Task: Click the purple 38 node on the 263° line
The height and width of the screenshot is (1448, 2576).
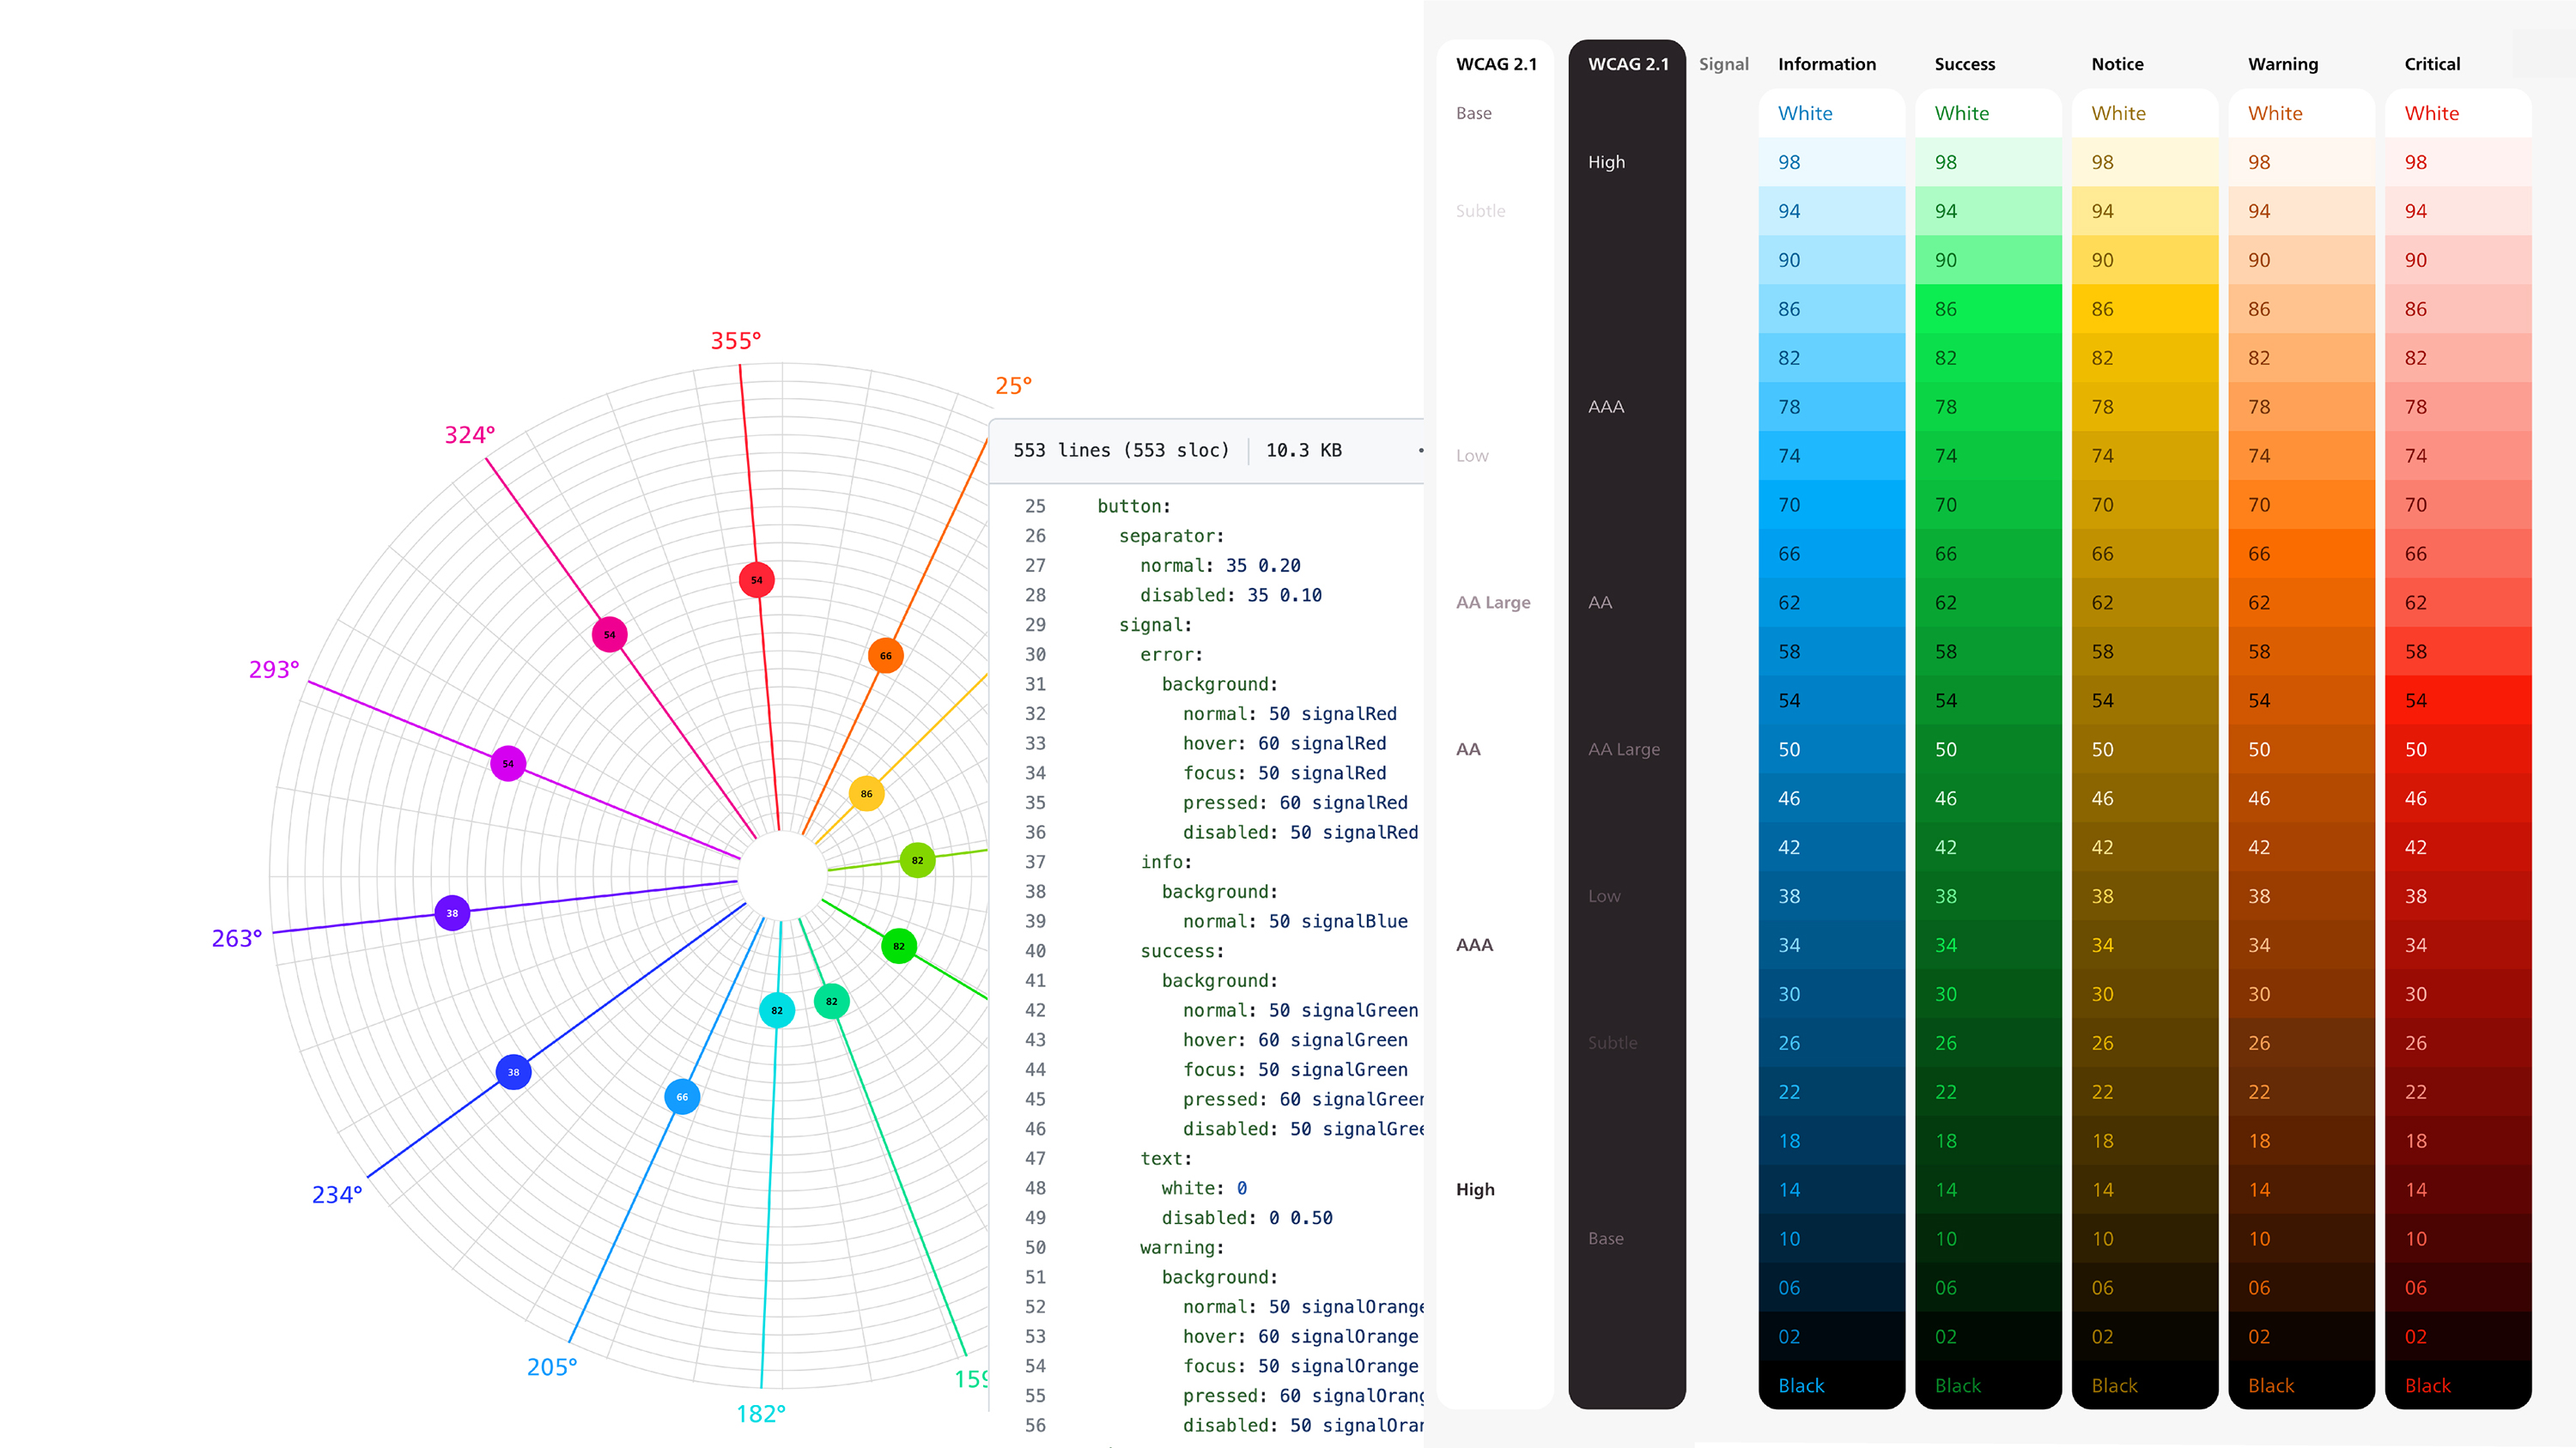Action: (452, 912)
